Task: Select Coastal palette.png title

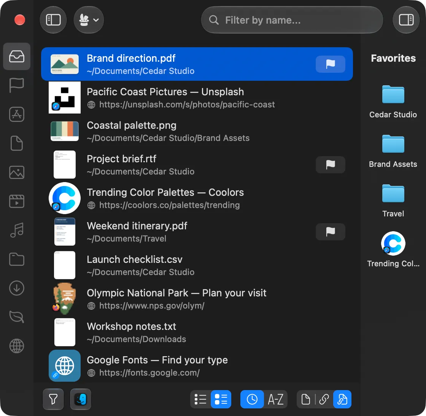Action: 132,125
